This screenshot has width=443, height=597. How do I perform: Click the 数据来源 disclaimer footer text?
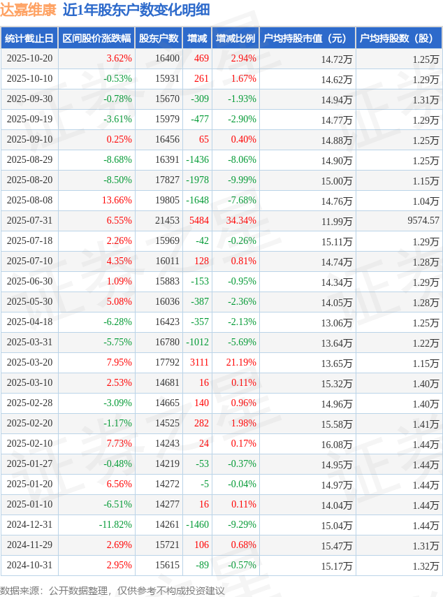112,590
